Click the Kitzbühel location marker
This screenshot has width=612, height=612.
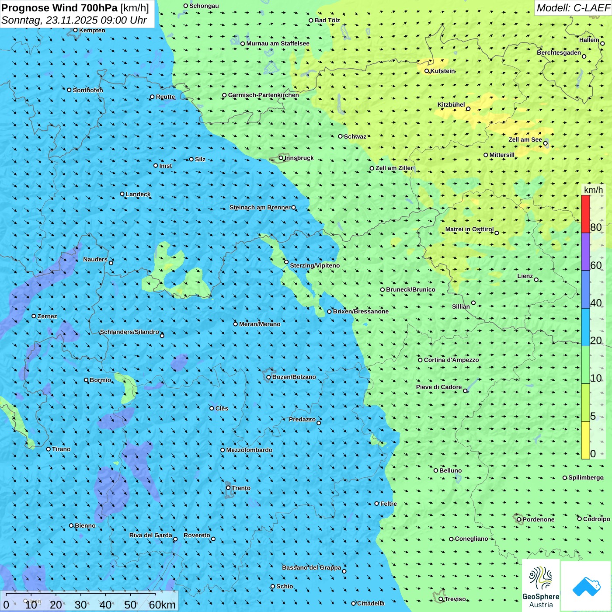coord(468,109)
